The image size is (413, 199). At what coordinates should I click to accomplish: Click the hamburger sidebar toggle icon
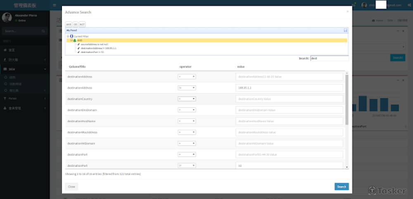[x=55, y=5]
